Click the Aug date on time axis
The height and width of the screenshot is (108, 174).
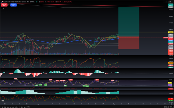tap(38, 104)
